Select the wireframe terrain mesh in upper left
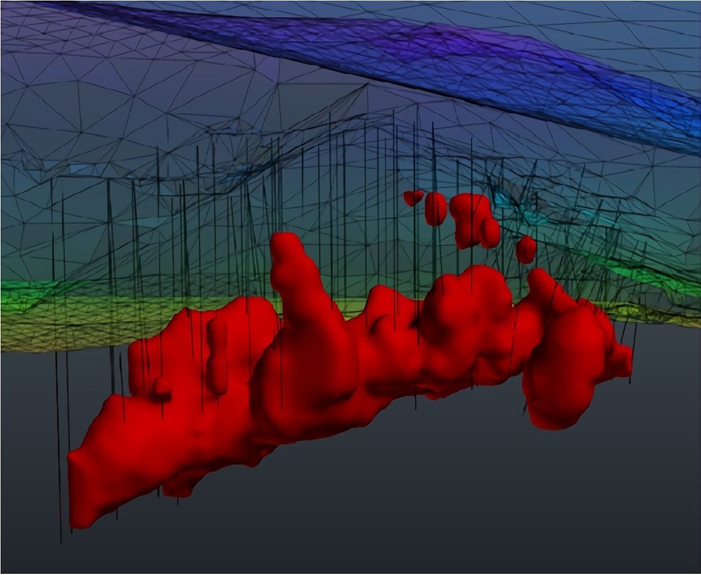The image size is (701, 575). coord(113,85)
